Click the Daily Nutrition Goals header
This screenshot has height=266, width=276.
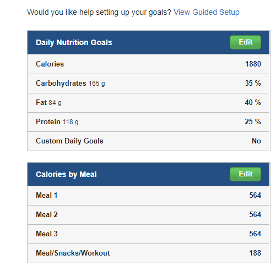74,42
